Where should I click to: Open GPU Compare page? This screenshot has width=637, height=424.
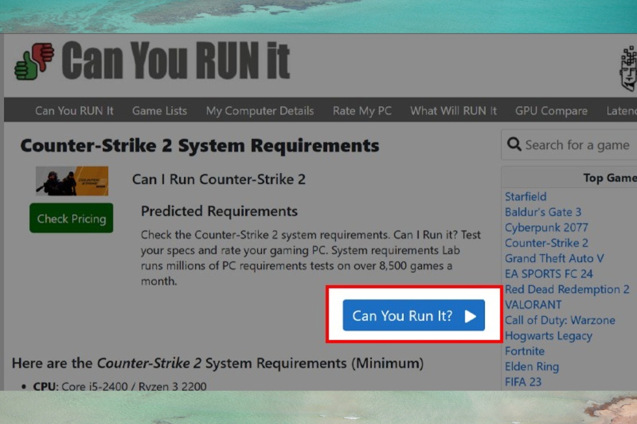[551, 111]
